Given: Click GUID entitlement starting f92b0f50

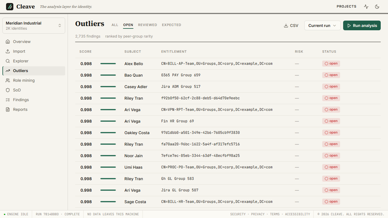Looking at the screenshot, I should 200,98.
